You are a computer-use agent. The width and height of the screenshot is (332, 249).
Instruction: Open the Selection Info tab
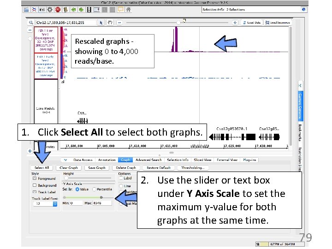pyautogui.click(x=178, y=160)
